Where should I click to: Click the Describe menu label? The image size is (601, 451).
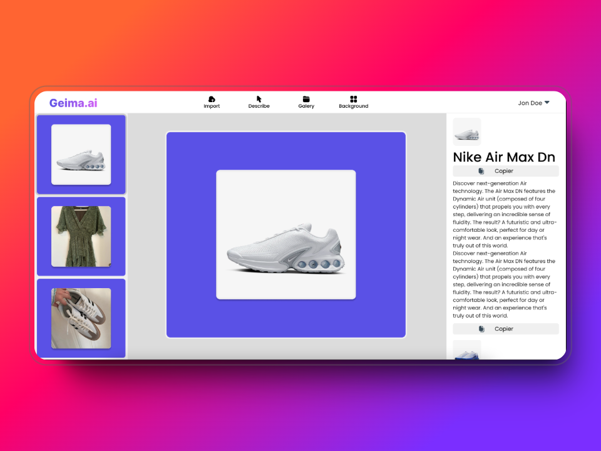(259, 106)
